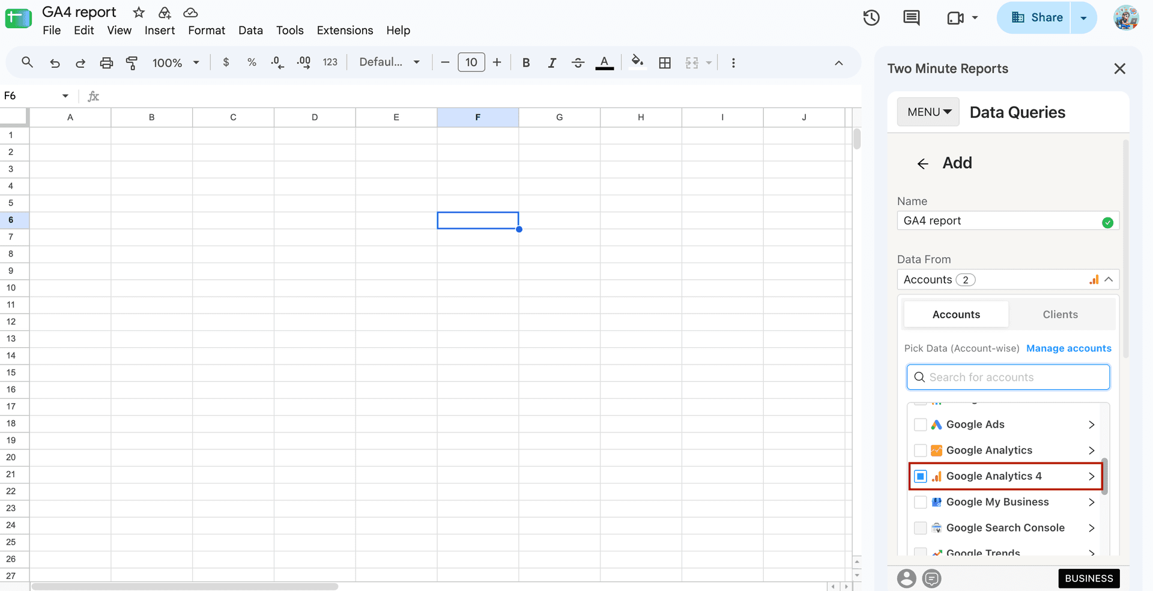Image resolution: width=1153 pixels, height=591 pixels.
Task: Check the Google My Business checkbox
Action: [x=920, y=502]
